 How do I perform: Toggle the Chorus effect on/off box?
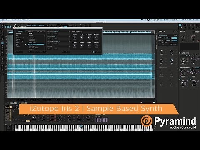pyautogui.click(x=190, y=70)
